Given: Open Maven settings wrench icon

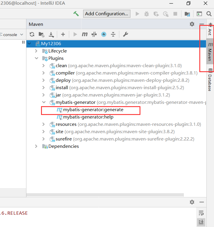Looking at the screenshot, I should tap(125, 34).
